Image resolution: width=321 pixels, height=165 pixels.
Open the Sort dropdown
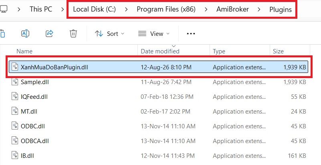(x=109, y=33)
